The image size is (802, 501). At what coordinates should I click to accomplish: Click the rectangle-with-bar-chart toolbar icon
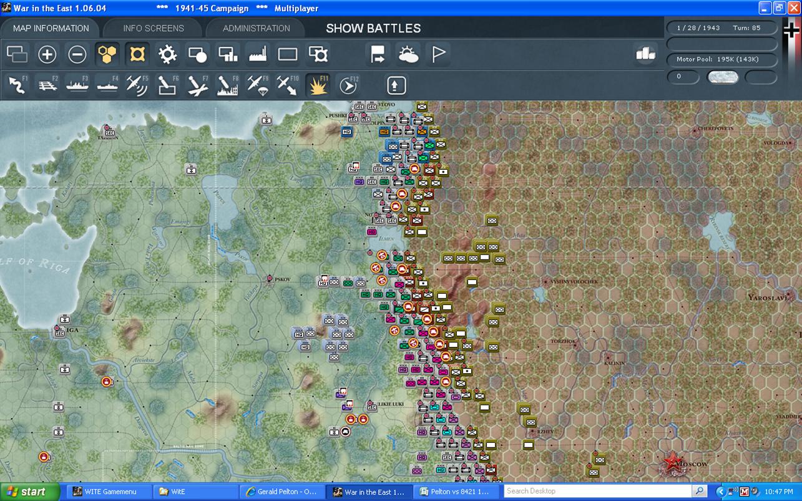click(228, 55)
